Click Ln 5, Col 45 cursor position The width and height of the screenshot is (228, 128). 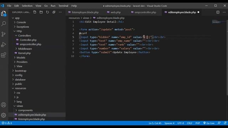click(155, 123)
